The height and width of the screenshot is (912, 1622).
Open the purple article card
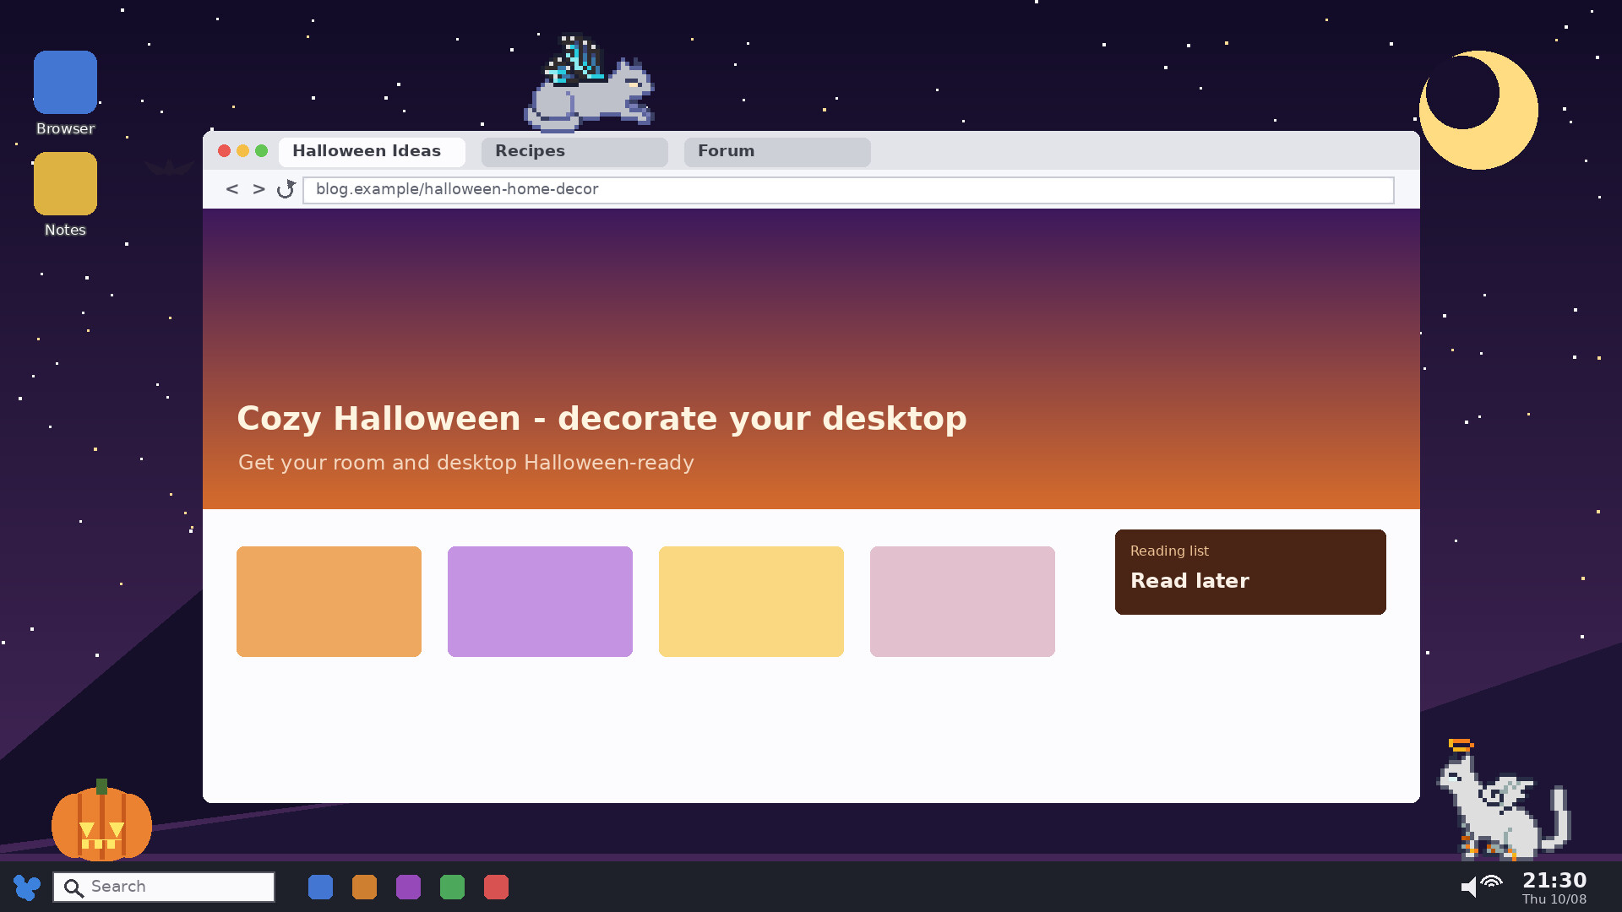(x=540, y=601)
